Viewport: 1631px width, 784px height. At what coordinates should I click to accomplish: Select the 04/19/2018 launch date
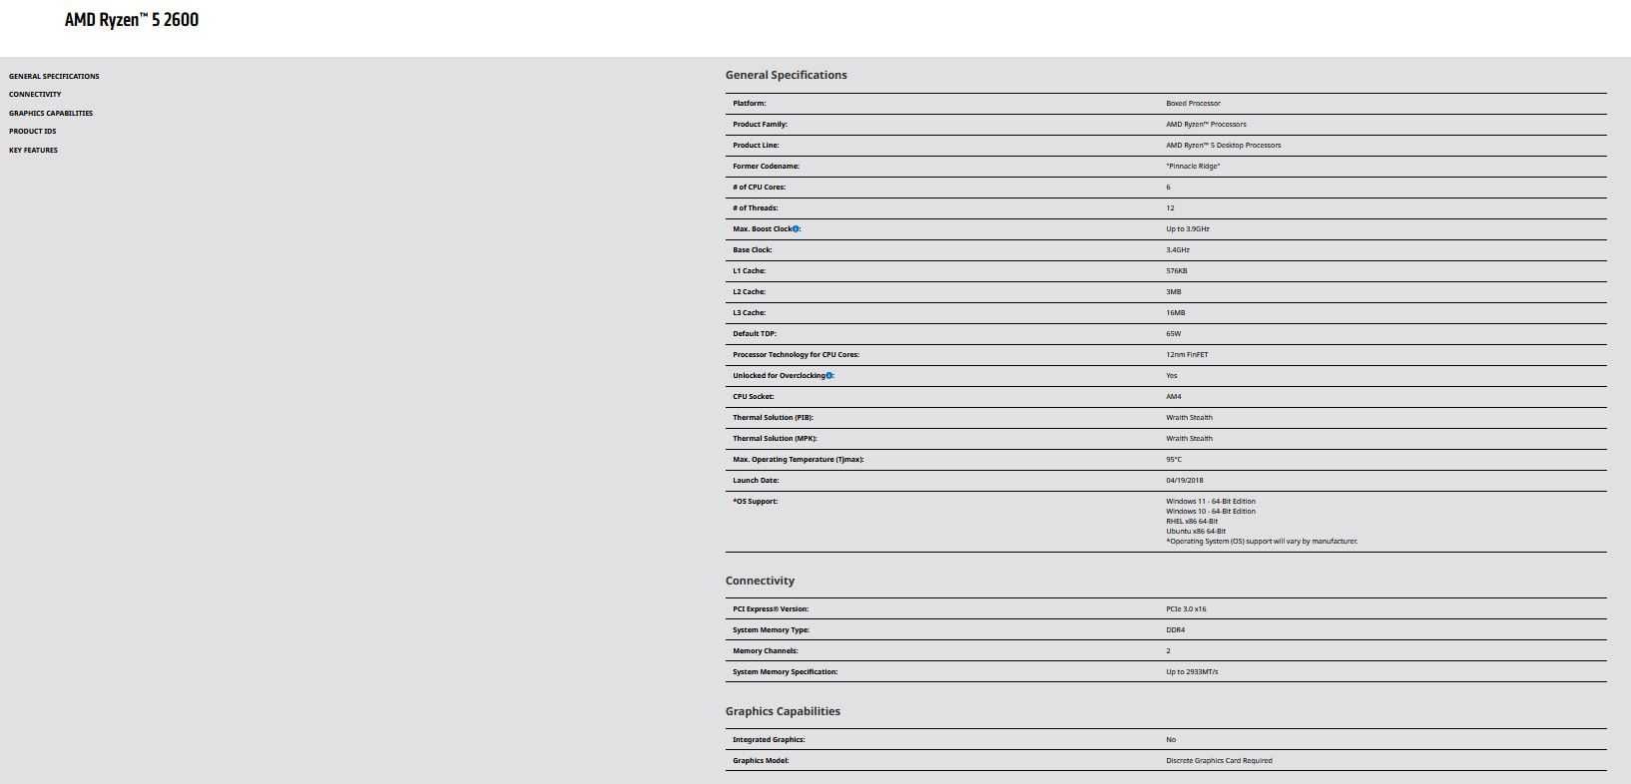click(x=1185, y=480)
